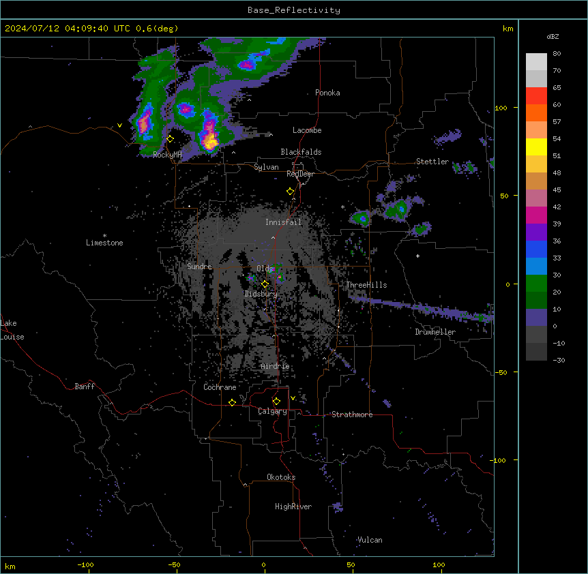
Task: Select the red 60-65 dBZ legend swatch
Action: (536, 96)
